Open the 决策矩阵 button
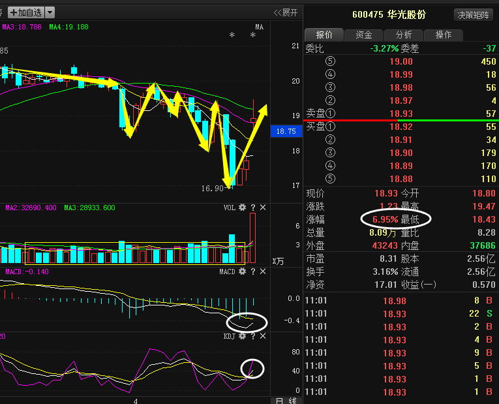Viewport: 499px width, 404px height. pyautogui.click(x=473, y=14)
